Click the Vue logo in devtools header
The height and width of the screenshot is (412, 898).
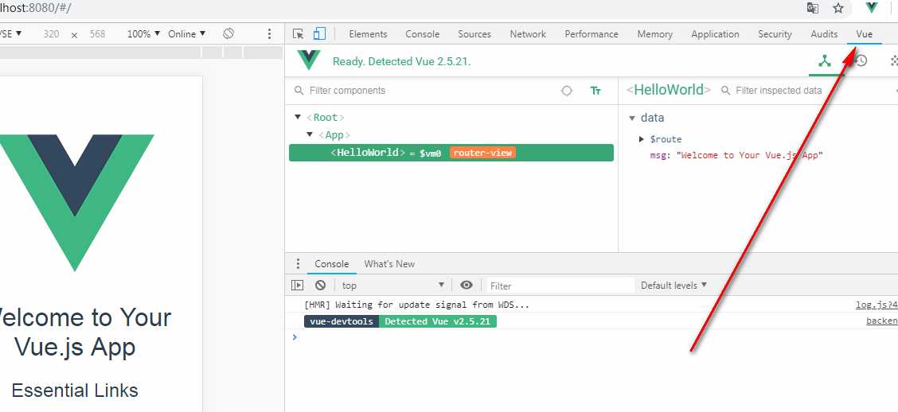point(309,60)
